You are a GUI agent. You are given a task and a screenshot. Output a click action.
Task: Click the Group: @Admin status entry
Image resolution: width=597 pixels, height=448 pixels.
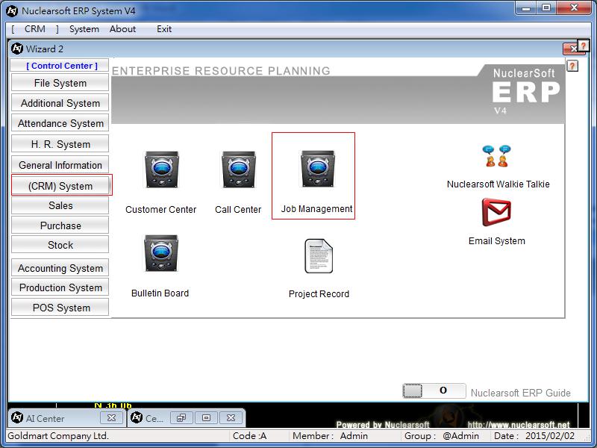442,435
